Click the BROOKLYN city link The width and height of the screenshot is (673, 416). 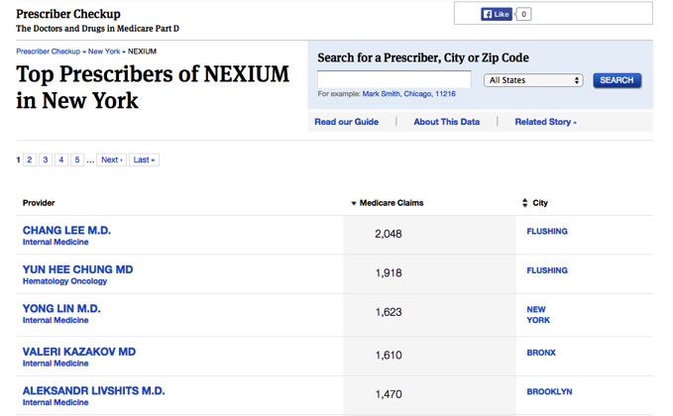[549, 391]
